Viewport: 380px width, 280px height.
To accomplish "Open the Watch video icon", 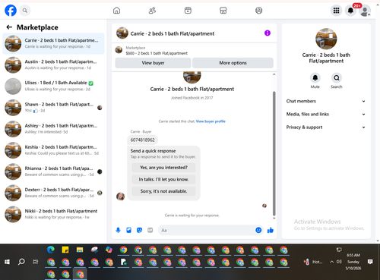I will [x=188, y=11].
